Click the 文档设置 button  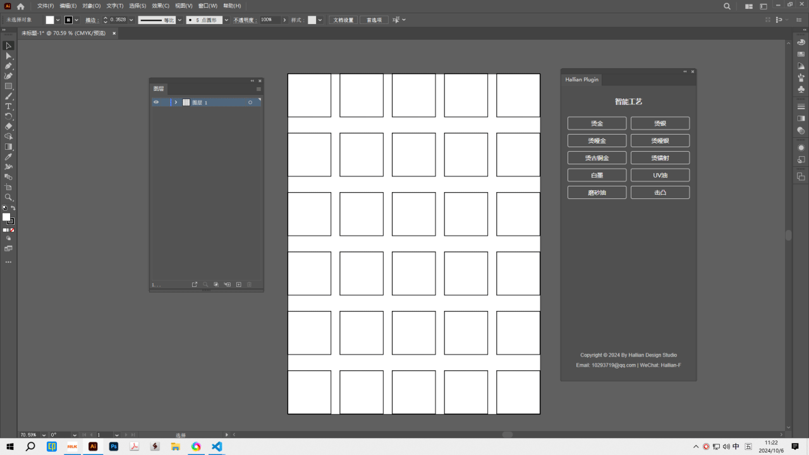click(x=343, y=20)
